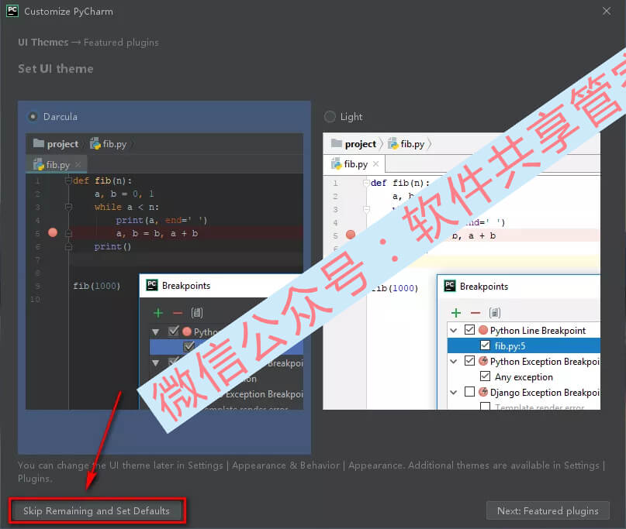Viewport: 626px width, 529px height.
Task: Collapse Python Exception Breakpoint node in Light preview
Action: coord(454,361)
